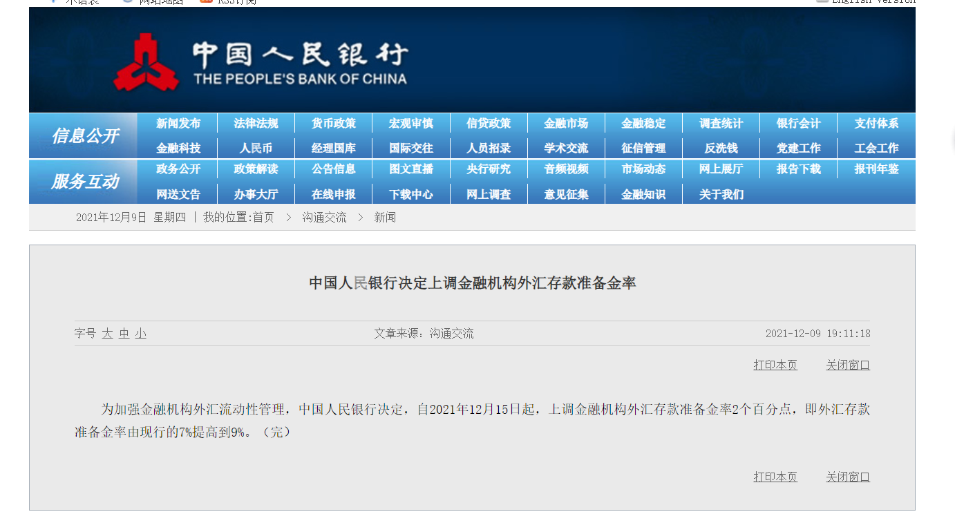Navigate to 金融市场
The height and width of the screenshot is (523, 955).
click(x=566, y=124)
